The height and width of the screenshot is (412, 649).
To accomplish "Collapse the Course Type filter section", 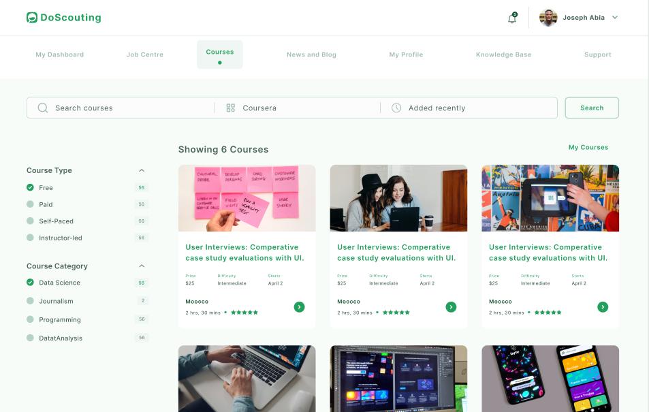I will point(142,170).
